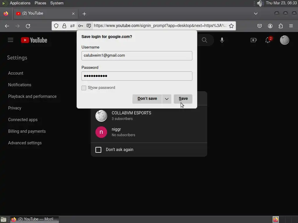Open the extensions puzzle icon
The image size is (298, 223).
click(281, 26)
